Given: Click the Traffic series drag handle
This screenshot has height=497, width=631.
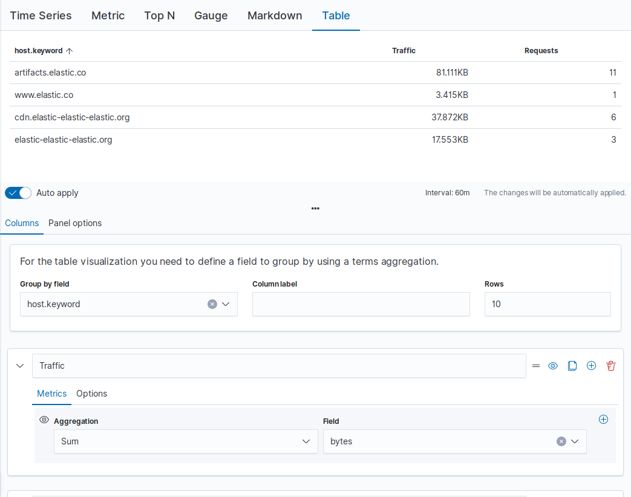Looking at the screenshot, I should pos(536,366).
